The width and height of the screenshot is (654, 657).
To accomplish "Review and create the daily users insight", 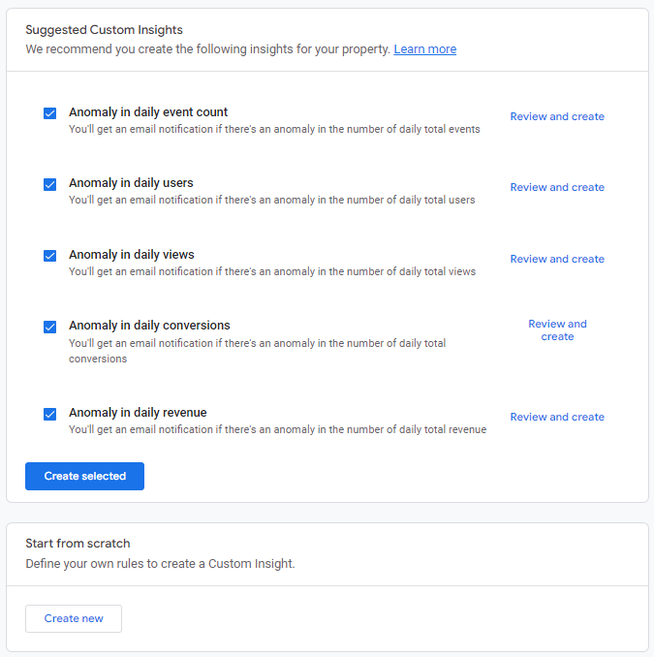I will pos(557,187).
